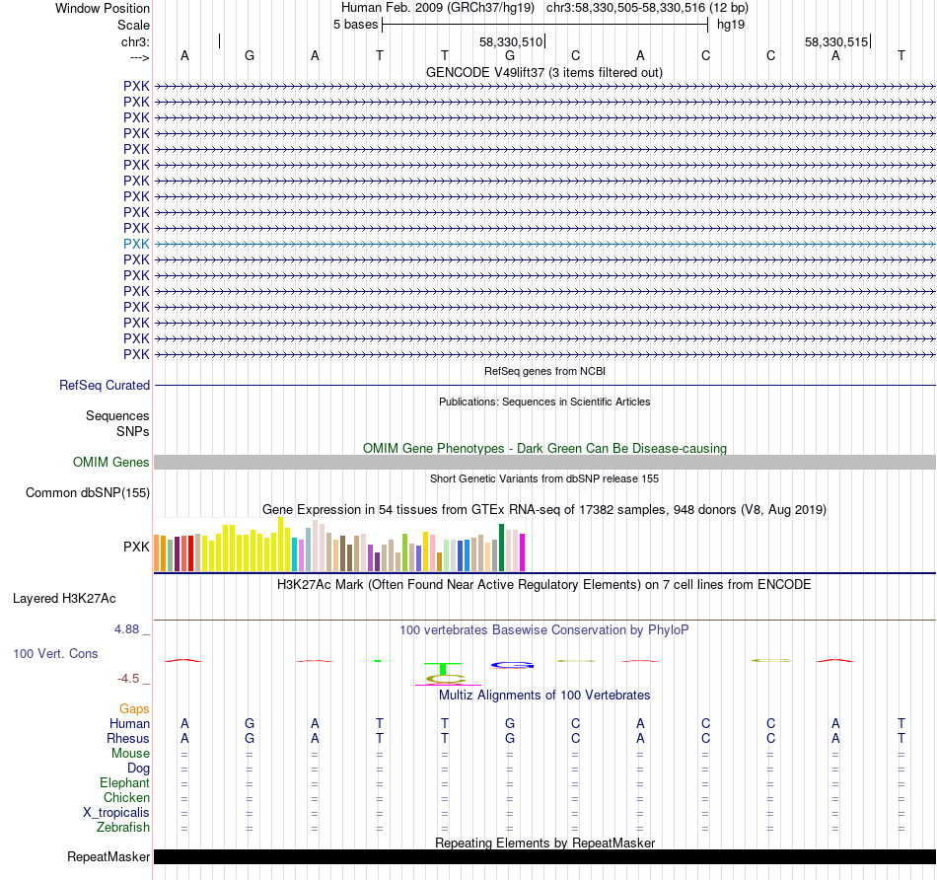Select the Zebrafish alignment row label
The image size is (937, 880).
point(123,828)
